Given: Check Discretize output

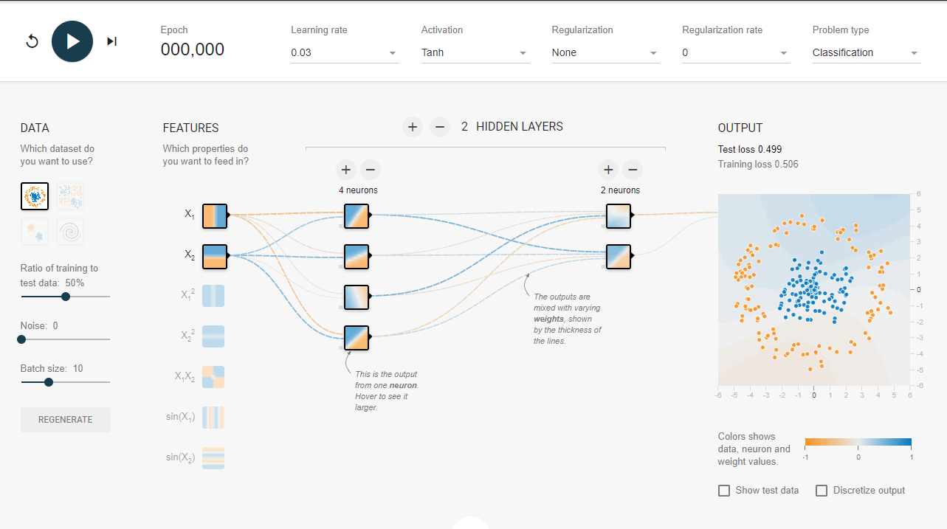Looking at the screenshot, I should [821, 490].
